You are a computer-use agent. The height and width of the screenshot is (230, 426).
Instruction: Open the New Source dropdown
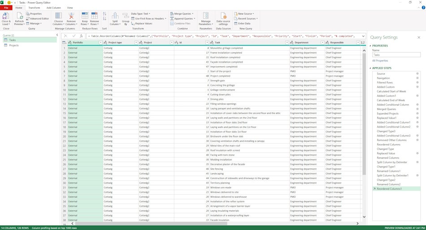(x=244, y=13)
